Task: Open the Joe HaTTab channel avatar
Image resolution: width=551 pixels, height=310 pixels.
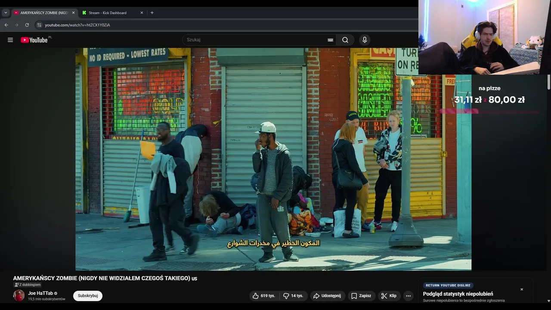Action: [19, 295]
